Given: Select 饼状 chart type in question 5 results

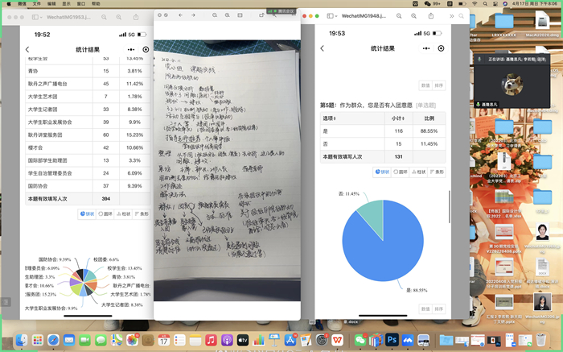Looking at the screenshot, I should point(382,172).
